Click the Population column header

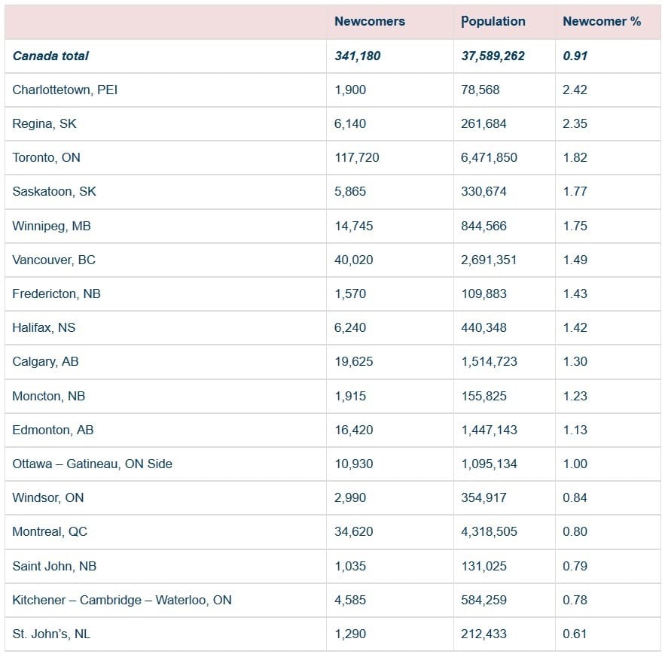click(493, 22)
